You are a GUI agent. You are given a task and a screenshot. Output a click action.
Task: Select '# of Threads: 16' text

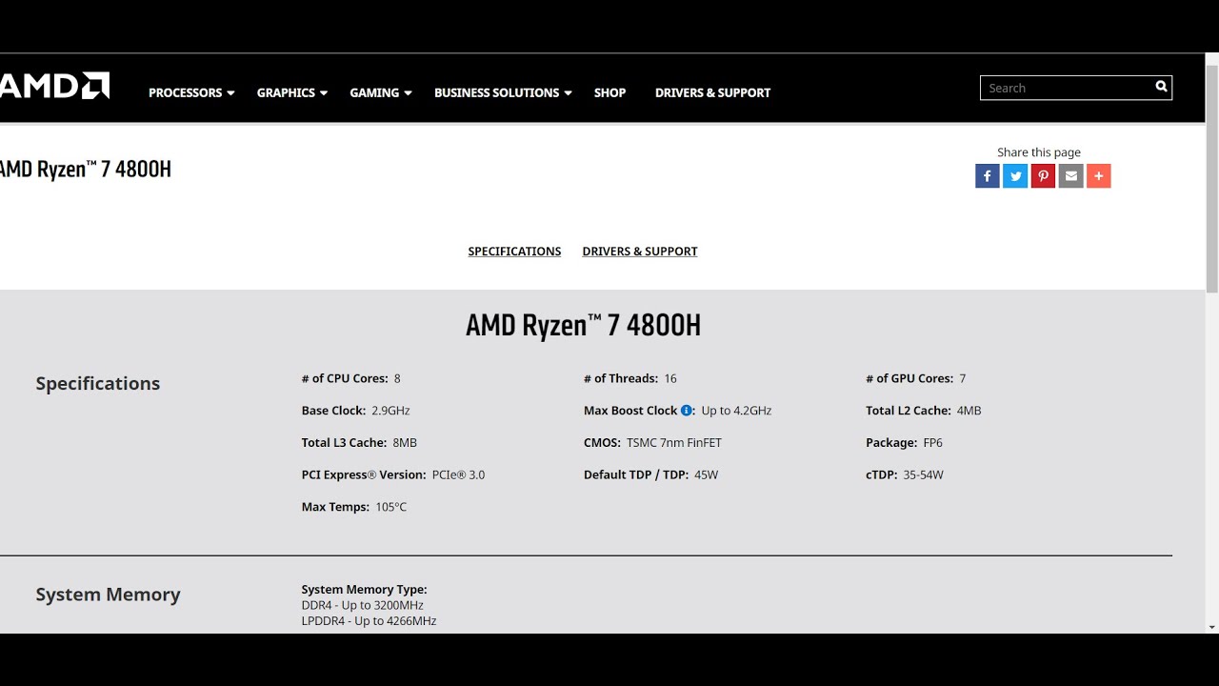[630, 378]
